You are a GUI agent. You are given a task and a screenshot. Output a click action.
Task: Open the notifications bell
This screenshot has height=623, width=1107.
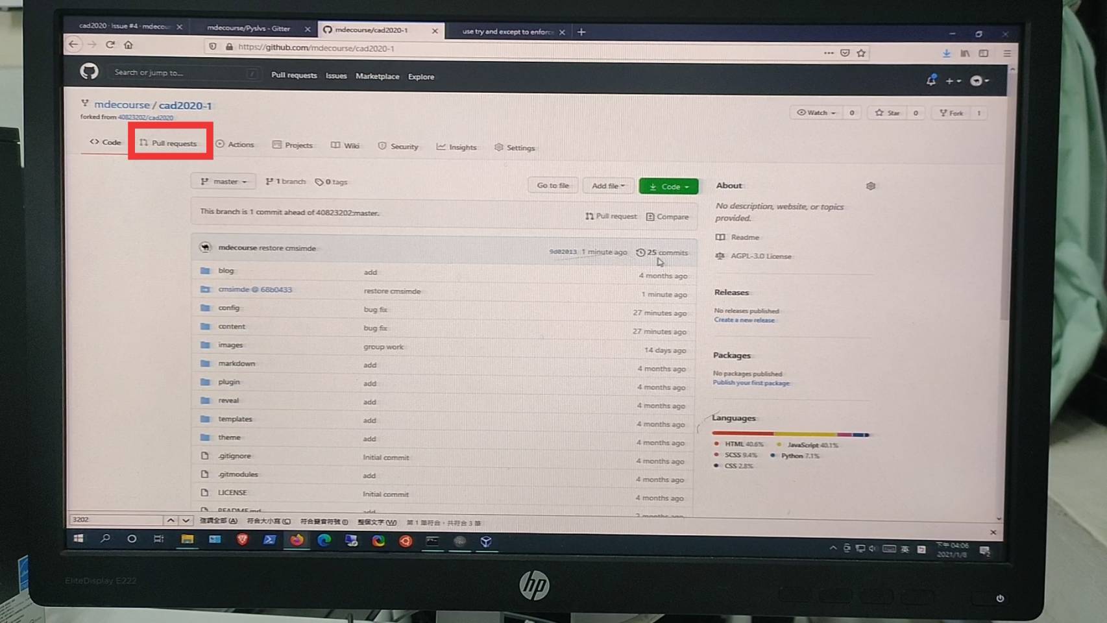[931, 80]
